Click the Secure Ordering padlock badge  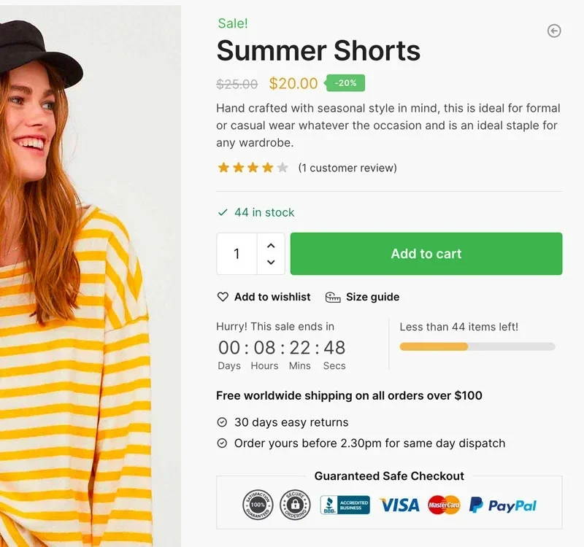[x=295, y=505]
